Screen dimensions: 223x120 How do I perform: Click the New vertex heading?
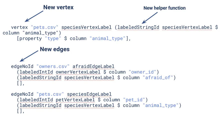coord(58,7)
